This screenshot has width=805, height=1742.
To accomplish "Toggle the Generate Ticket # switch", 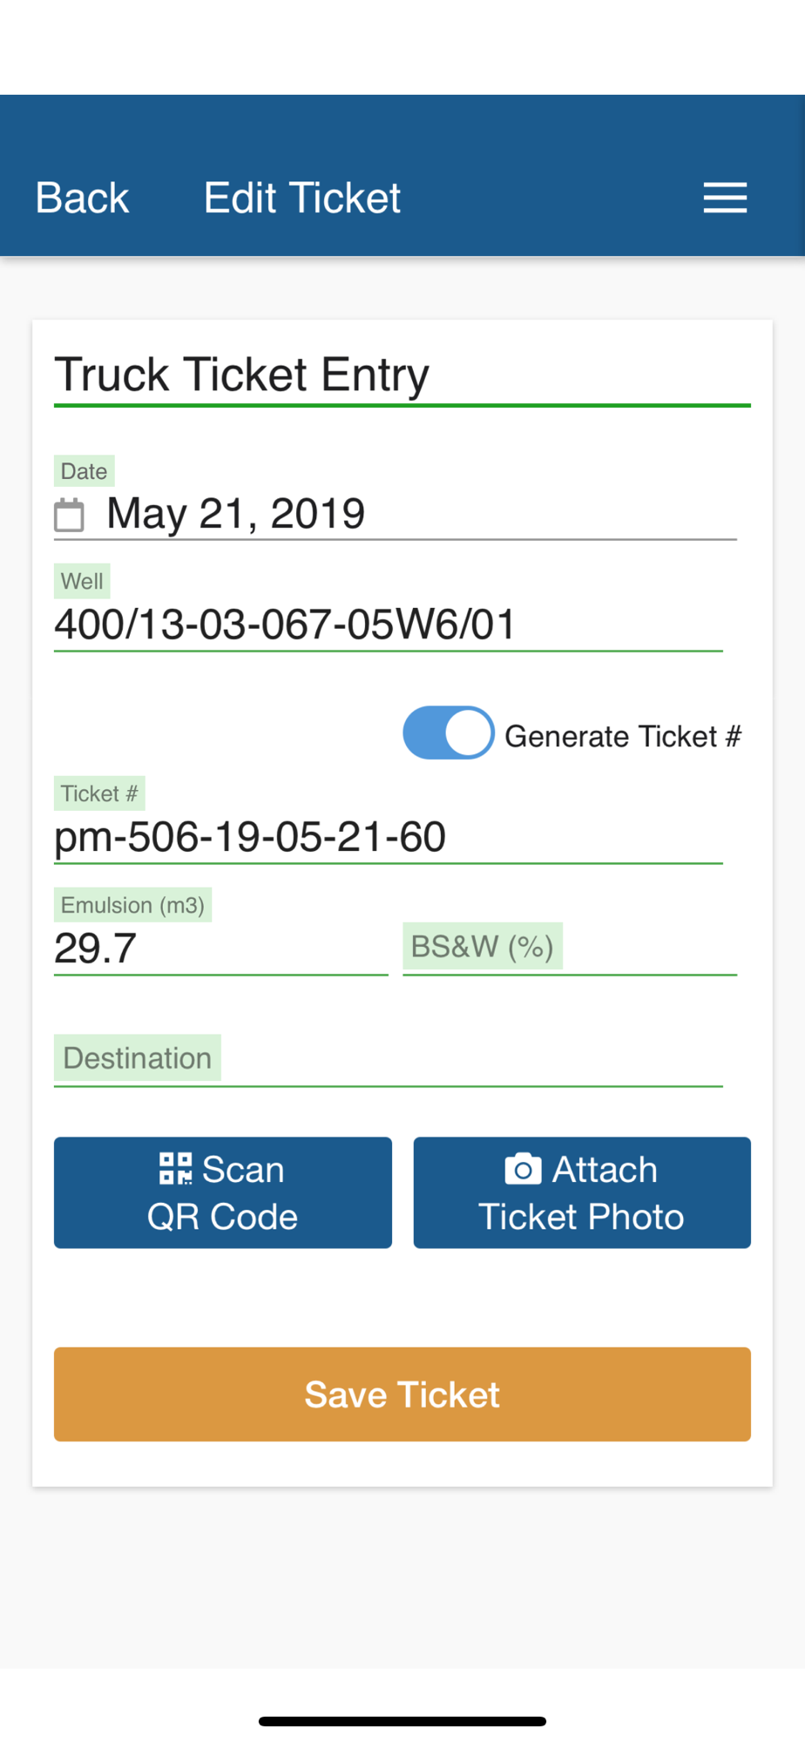I will coord(449,733).
